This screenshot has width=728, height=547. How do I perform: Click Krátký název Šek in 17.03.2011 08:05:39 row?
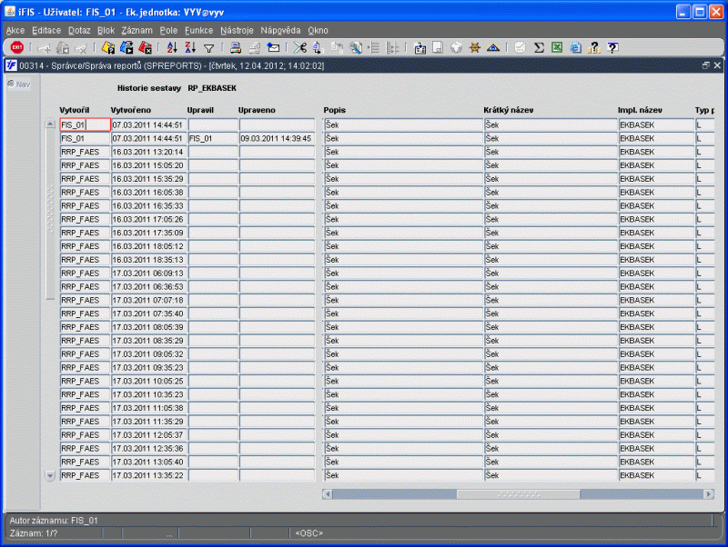click(x=551, y=327)
